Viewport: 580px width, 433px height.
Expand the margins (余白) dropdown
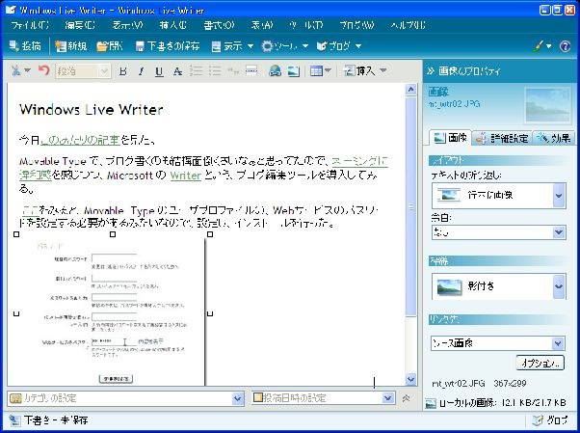559,232
